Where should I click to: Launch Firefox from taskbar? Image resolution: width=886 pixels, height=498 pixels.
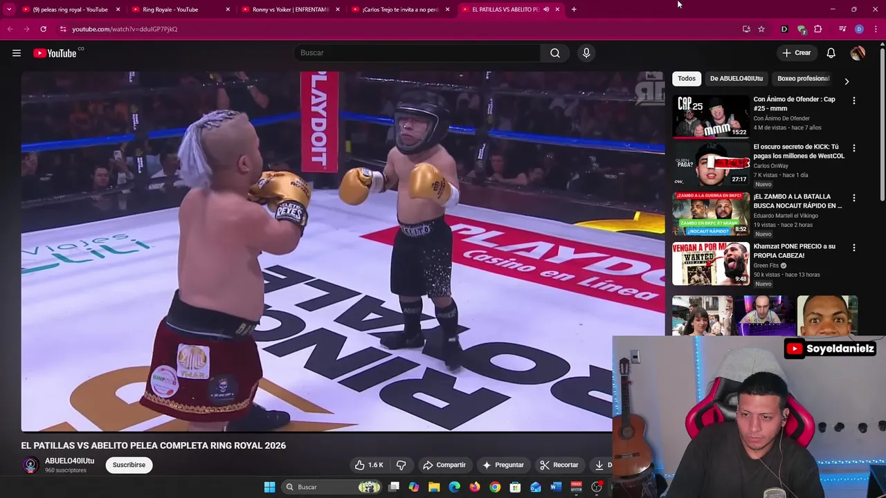pyautogui.click(x=474, y=487)
